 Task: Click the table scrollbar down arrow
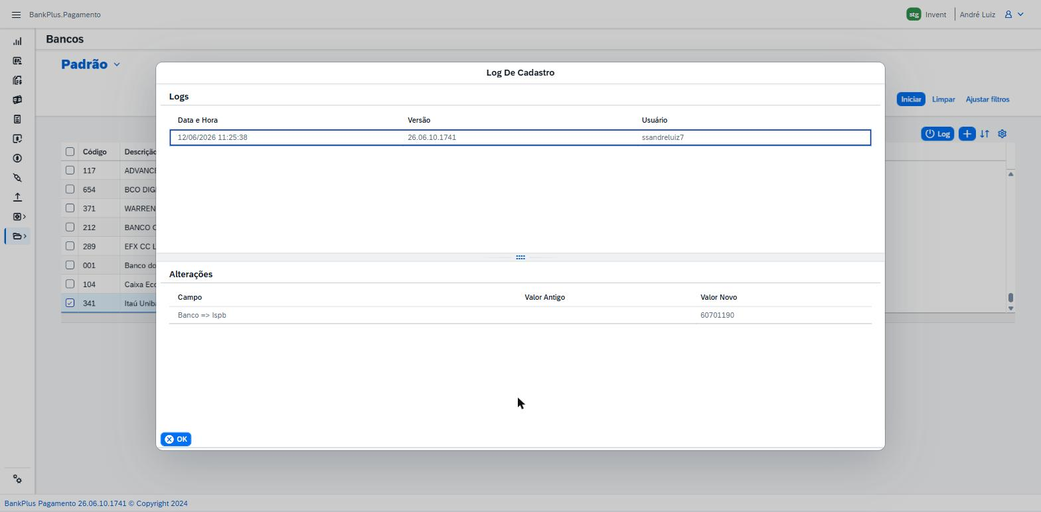(1010, 308)
